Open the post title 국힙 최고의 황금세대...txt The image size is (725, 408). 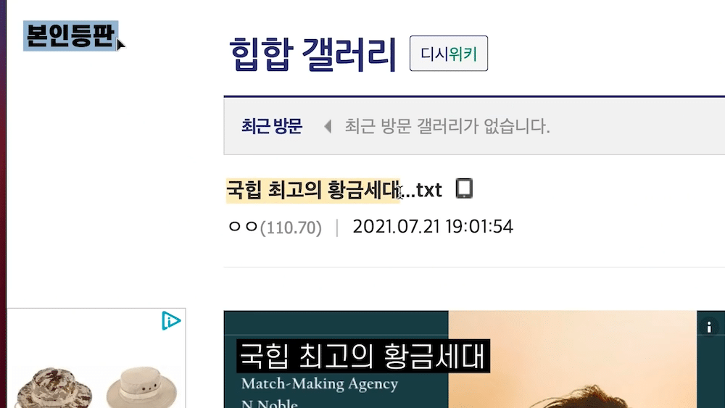pyautogui.click(x=334, y=190)
